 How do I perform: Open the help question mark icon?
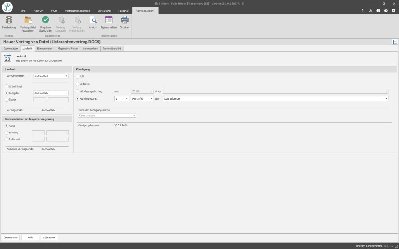[x=386, y=11]
